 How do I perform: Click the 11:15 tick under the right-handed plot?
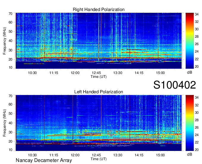[54, 73]
